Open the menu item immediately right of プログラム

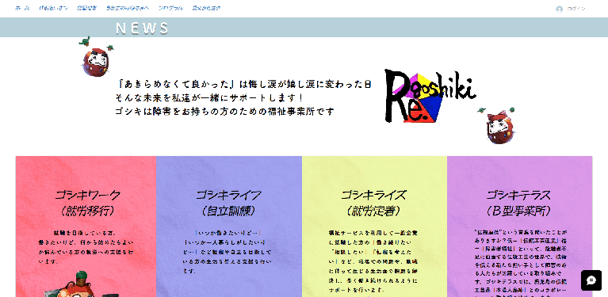pyautogui.click(x=206, y=8)
